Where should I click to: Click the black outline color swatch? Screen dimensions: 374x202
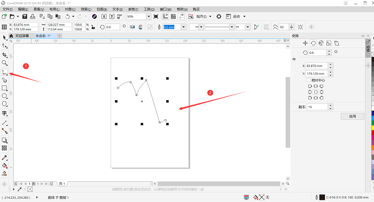click(322, 197)
